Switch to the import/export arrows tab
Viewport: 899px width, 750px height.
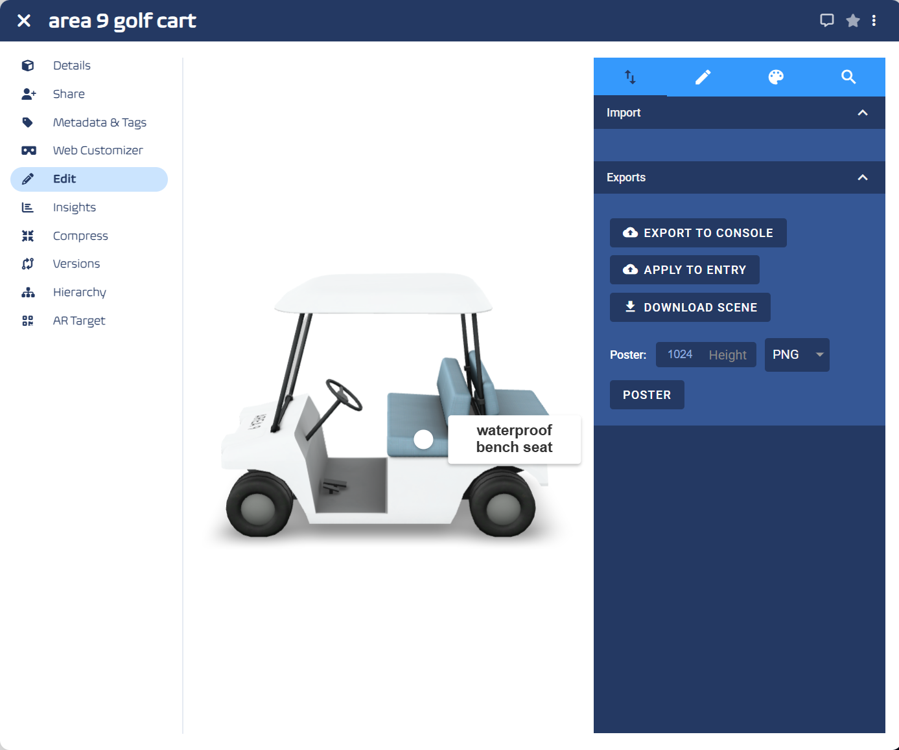tap(630, 77)
